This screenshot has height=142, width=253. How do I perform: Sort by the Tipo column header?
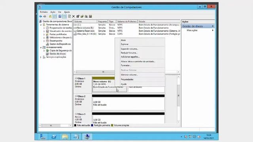[112, 21]
